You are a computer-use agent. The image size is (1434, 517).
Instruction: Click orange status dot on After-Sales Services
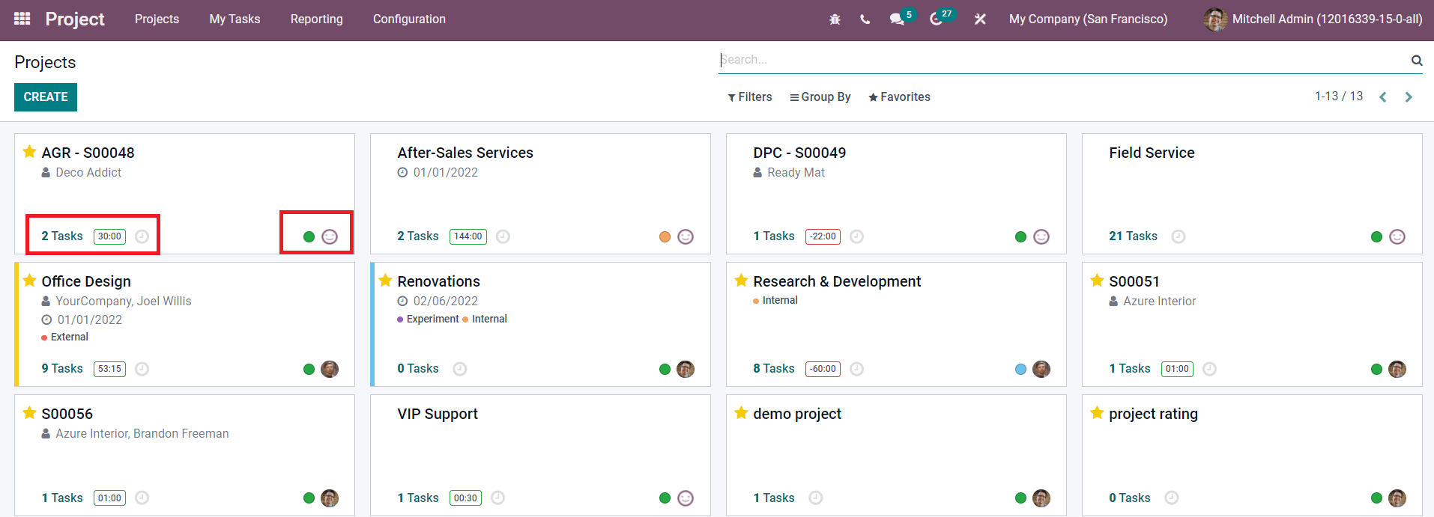(665, 237)
